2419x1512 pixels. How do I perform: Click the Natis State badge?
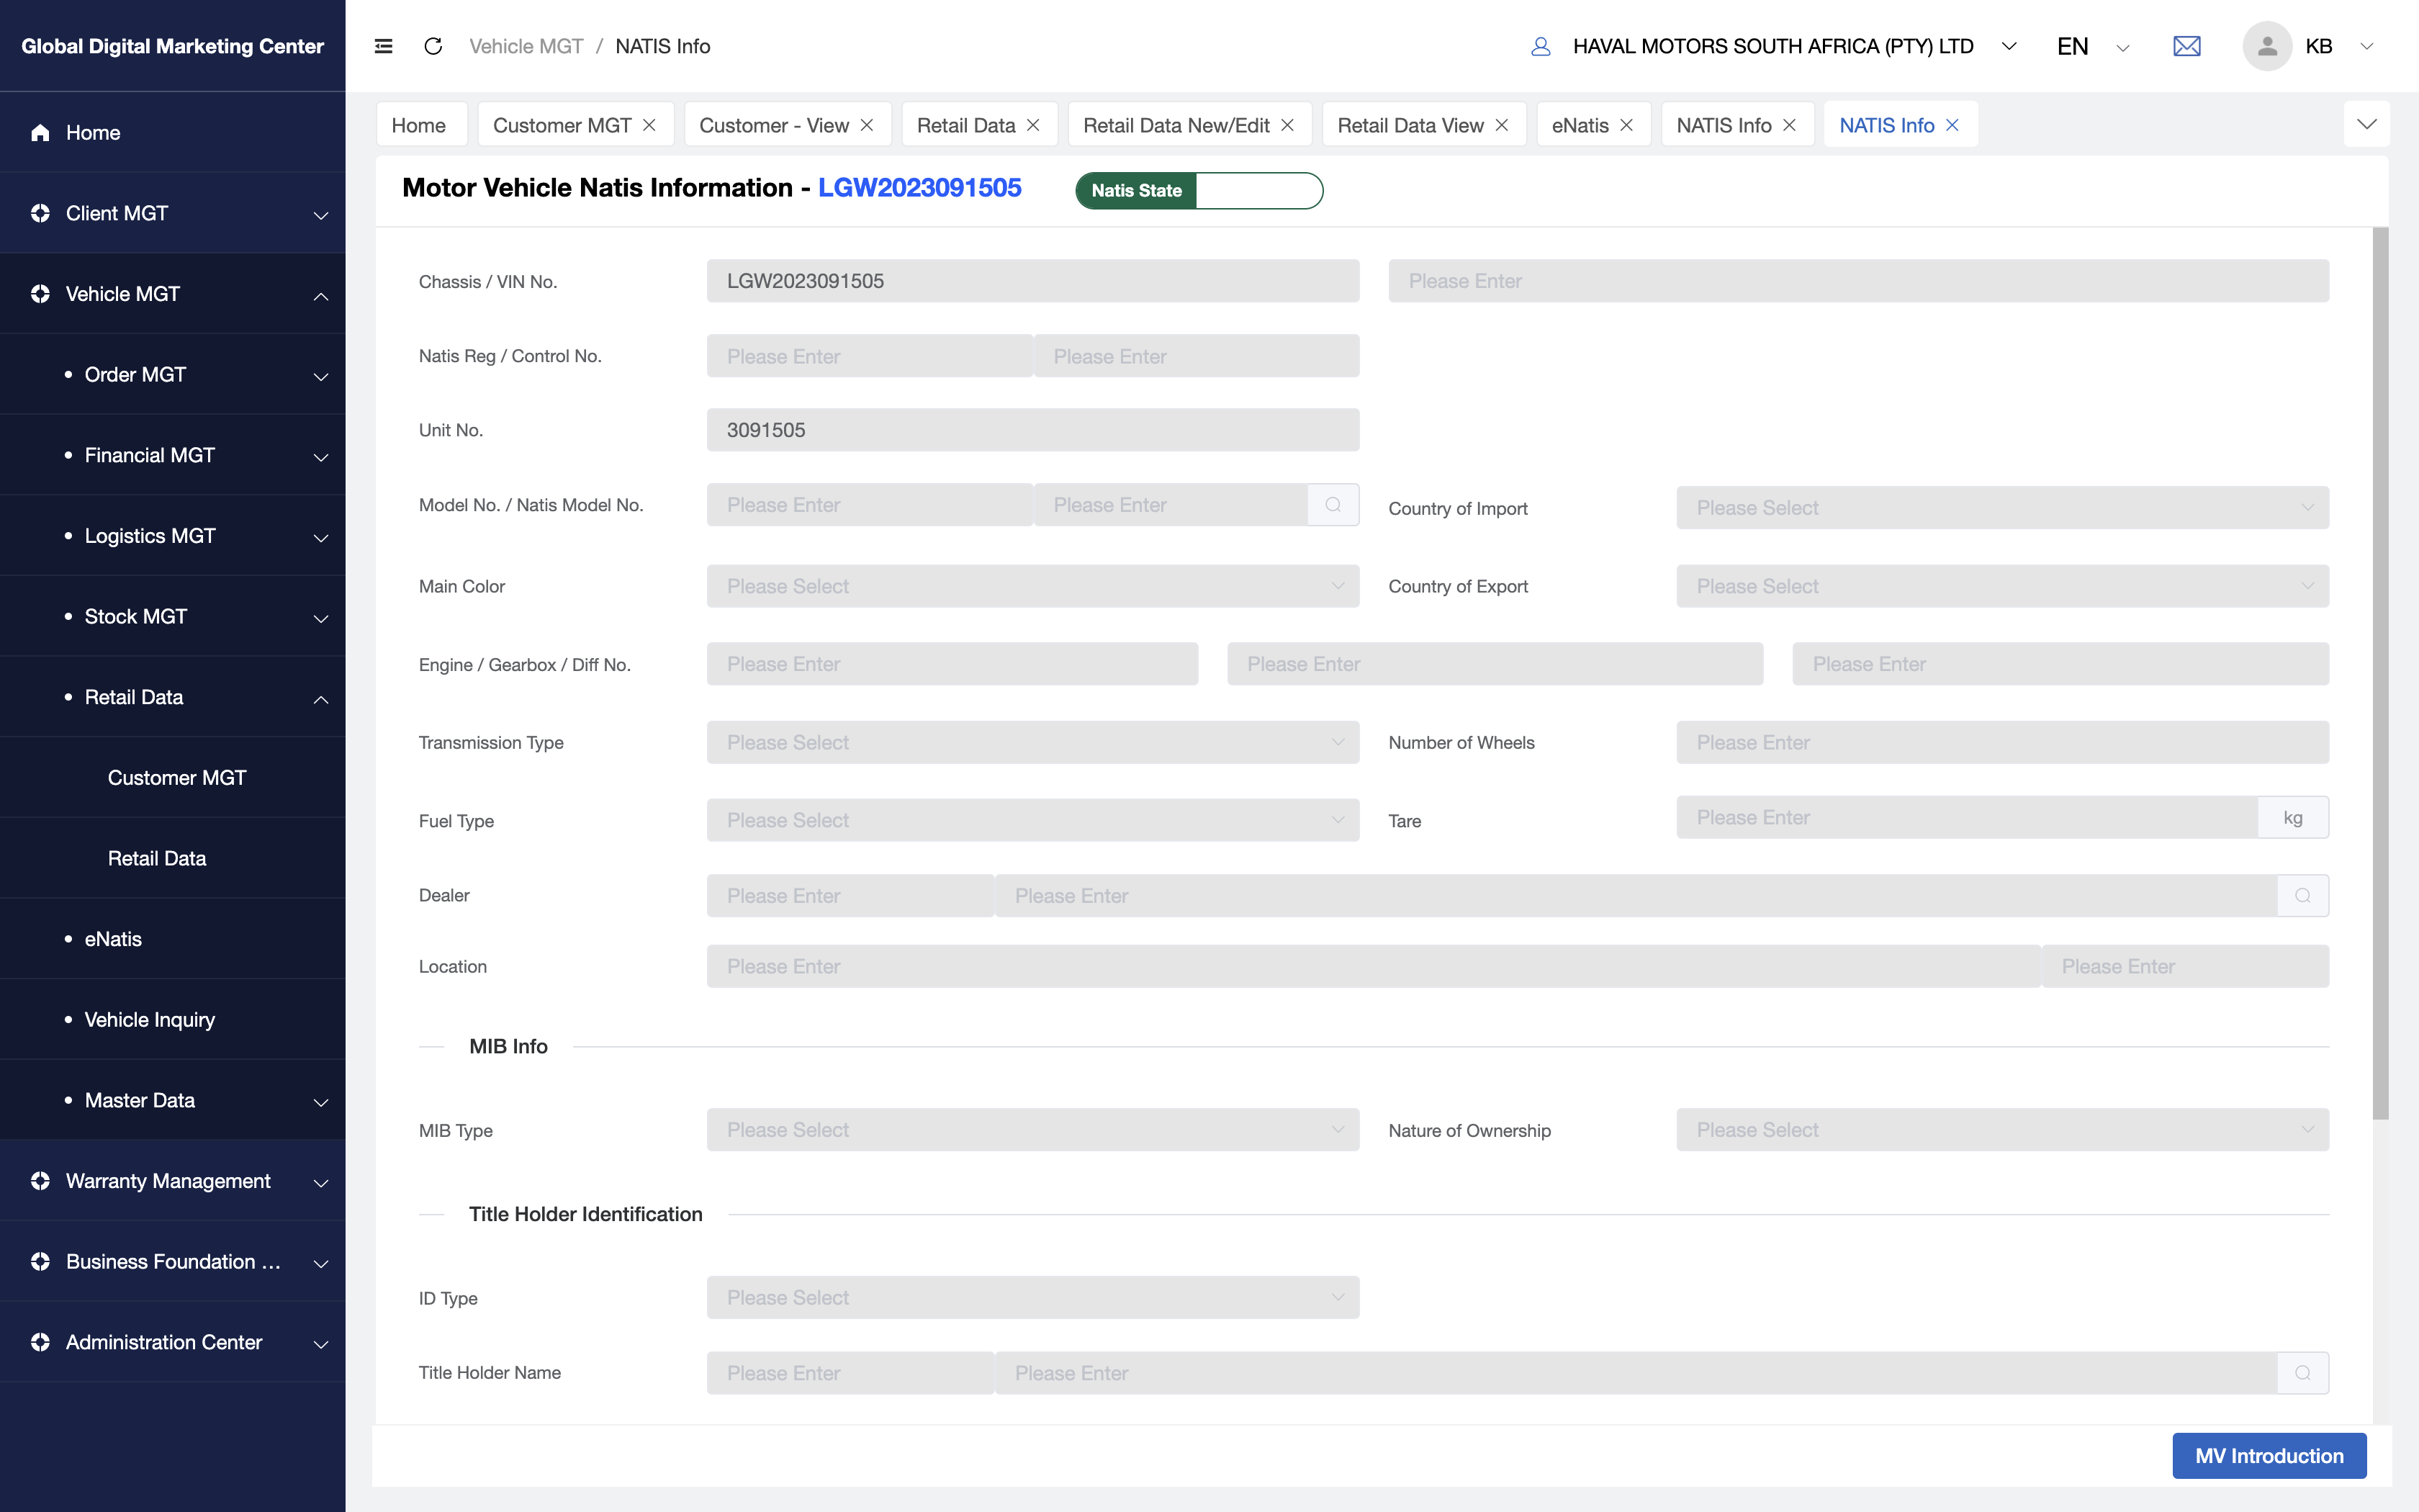point(1199,190)
